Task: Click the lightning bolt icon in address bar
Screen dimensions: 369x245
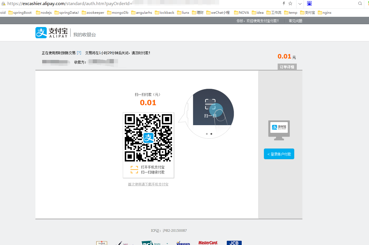Action: tap(284, 4)
